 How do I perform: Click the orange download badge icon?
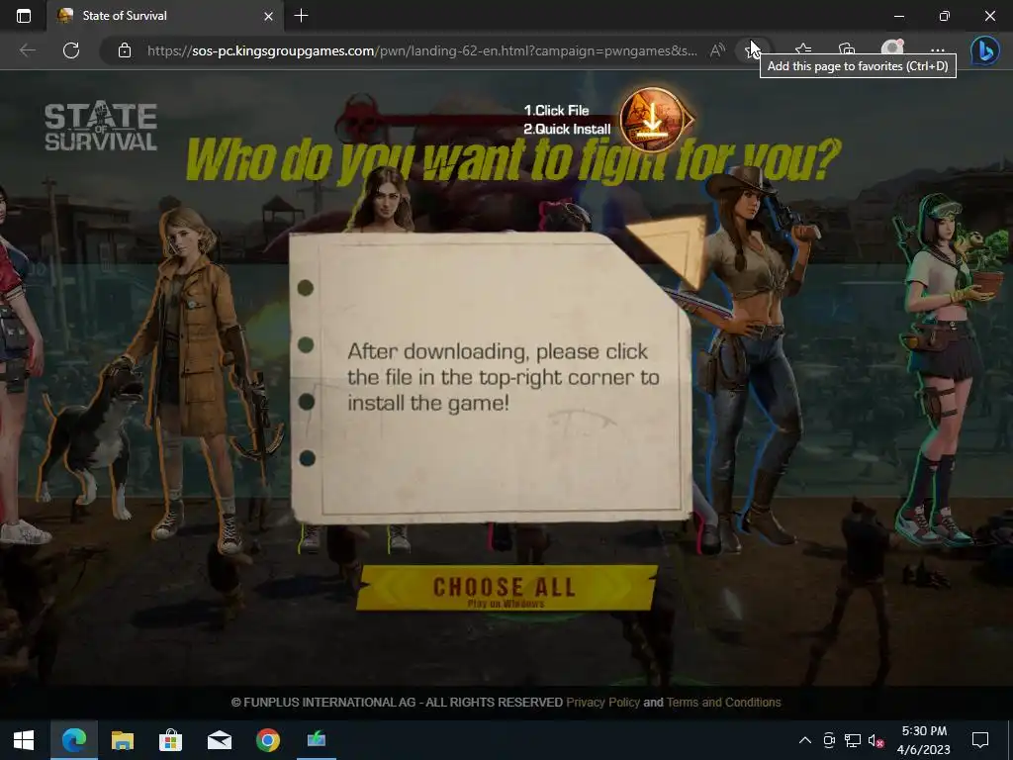coord(653,120)
